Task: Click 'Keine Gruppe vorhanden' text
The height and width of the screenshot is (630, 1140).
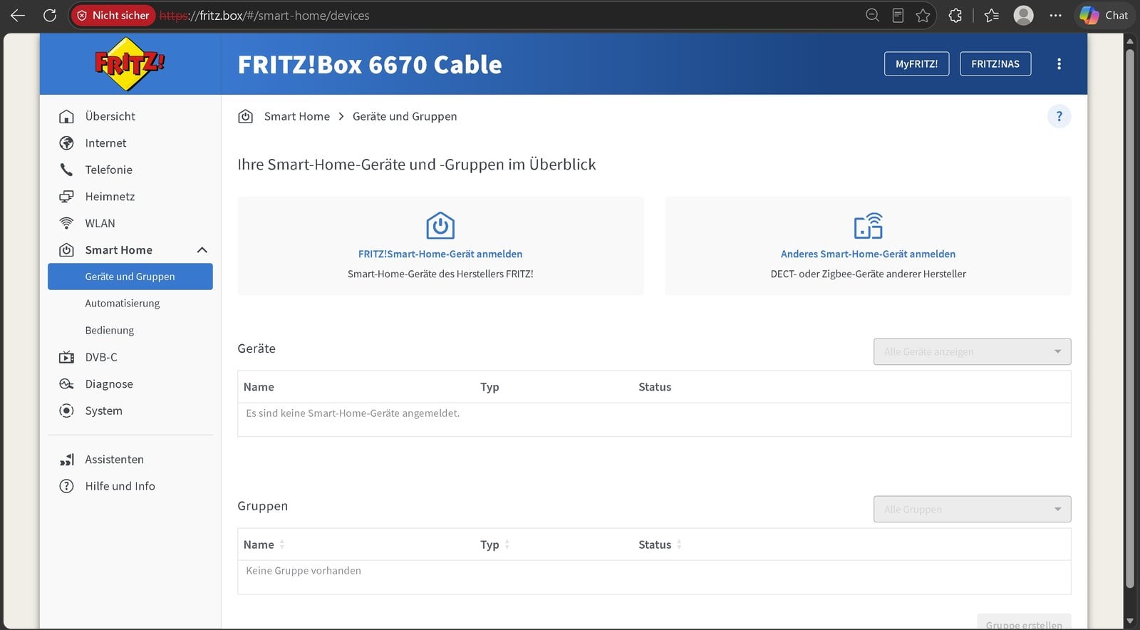Action: point(304,571)
